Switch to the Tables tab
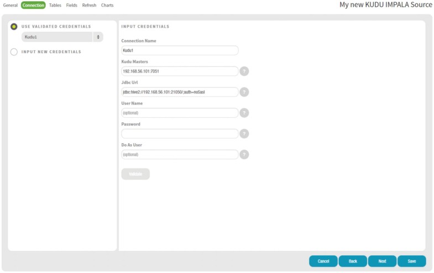 click(x=55, y=5)
